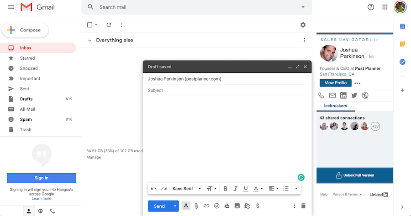Click the Subject field in draft
Screen dimensions: 411x216
coord(227,90)
